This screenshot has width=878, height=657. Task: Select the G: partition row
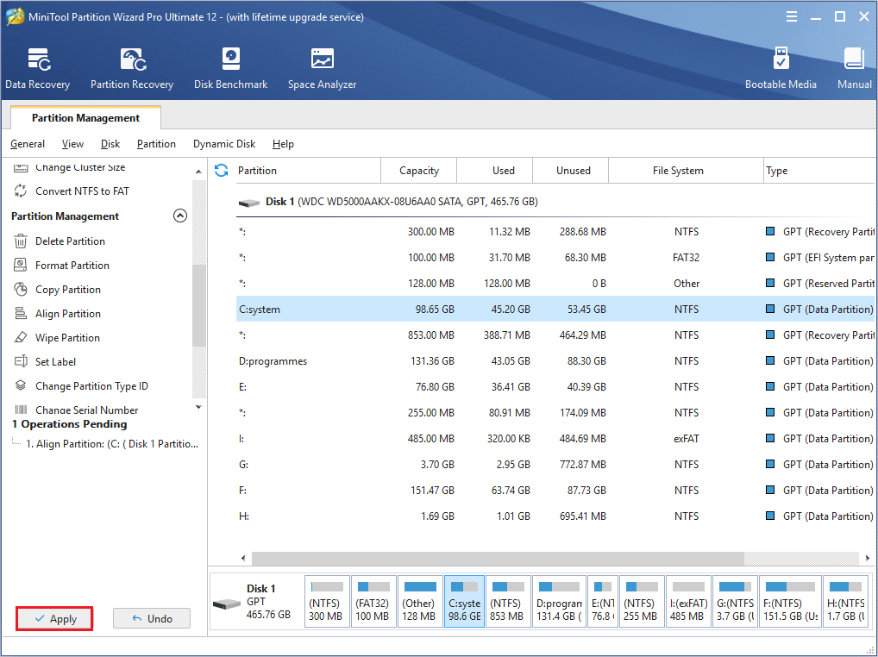[555, 464]
